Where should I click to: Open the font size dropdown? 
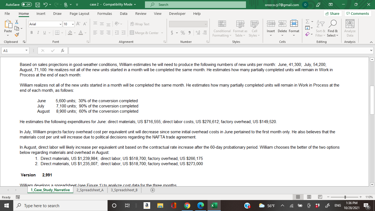pos(73,25)
